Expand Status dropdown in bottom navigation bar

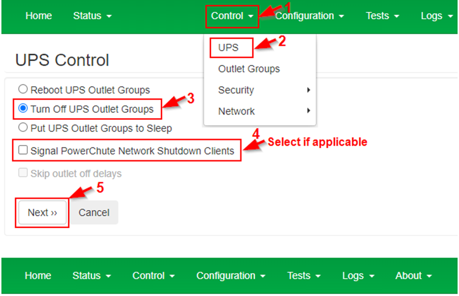pyautogui.click(x=92, y=275)
